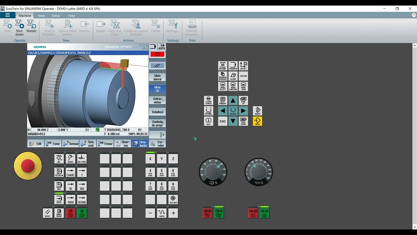Click Vista lateral softkey
This screenshot has height=235, width=417.
157,77
